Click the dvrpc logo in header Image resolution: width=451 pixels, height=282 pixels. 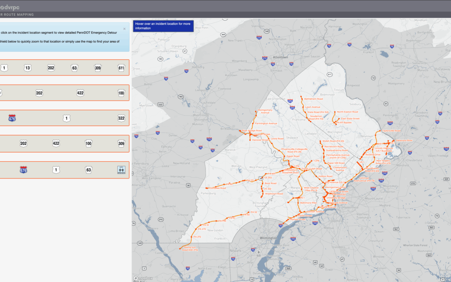[9, 7]
